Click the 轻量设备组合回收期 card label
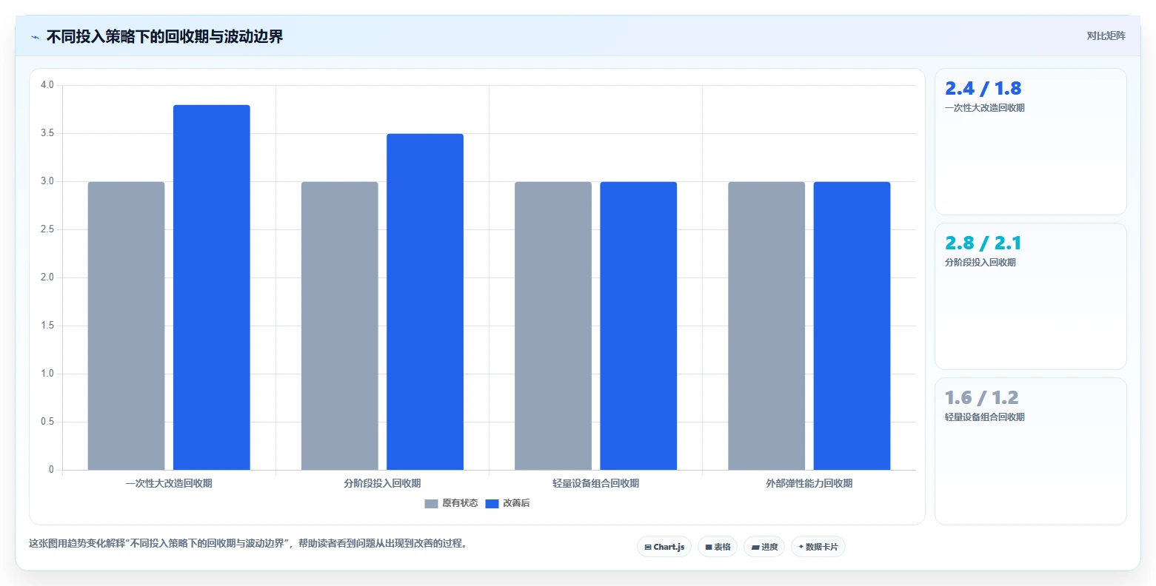Screen dimensions: 1156x586 point(985,417)
